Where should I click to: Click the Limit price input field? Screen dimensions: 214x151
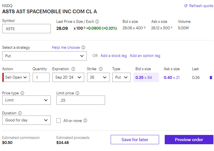click(x=81, y=100)
